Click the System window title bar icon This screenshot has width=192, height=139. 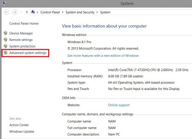[4, 3]
